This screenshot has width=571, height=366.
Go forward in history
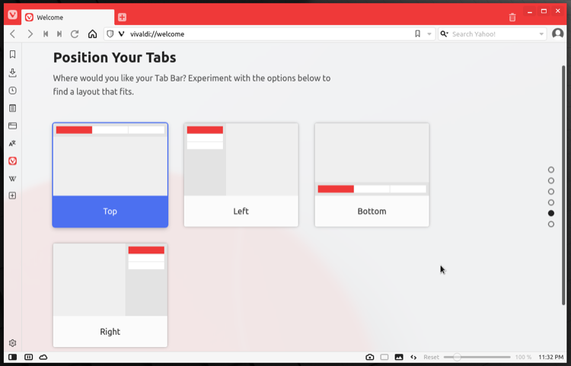coord(30,33)
